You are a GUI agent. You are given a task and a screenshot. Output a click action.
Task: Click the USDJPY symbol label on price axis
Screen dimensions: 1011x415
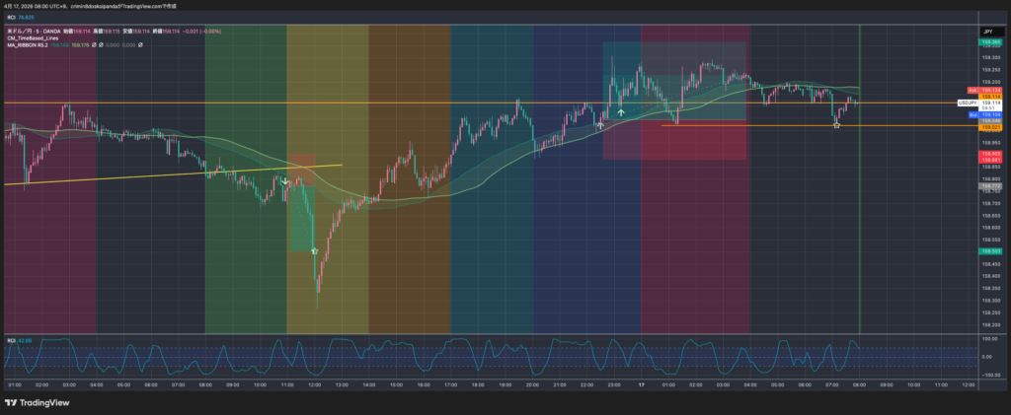pos(967,103)
